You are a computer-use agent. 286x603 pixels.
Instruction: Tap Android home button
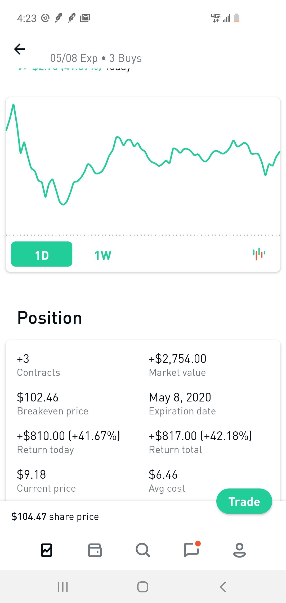(143, 587)
